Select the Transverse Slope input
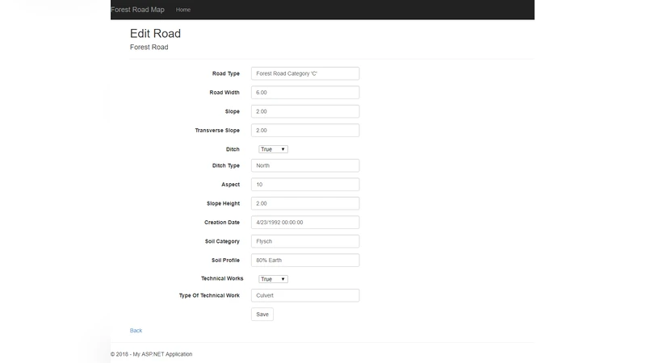This screenshot has width=646, height=363. [x=304, y=131]
